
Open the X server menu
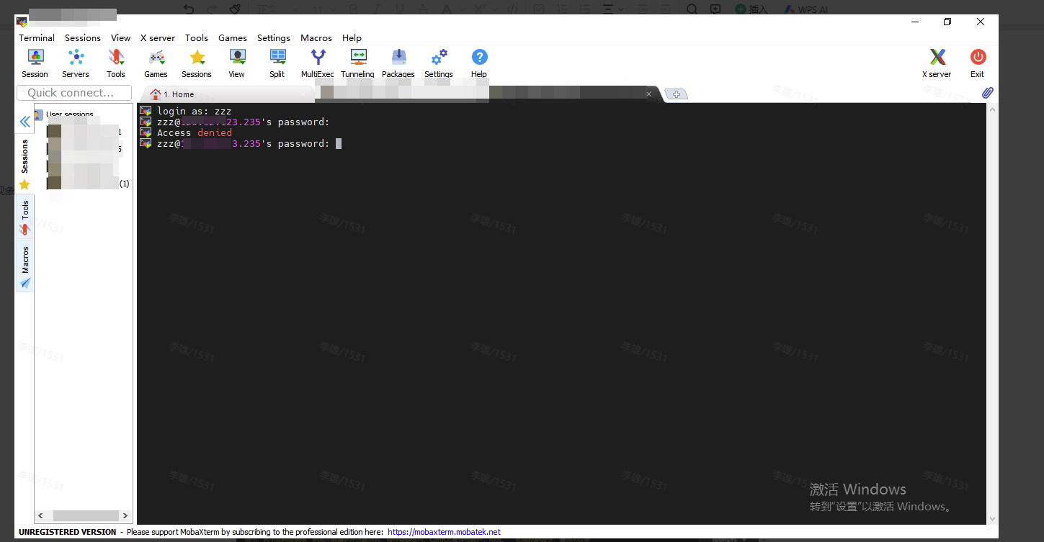[x=158, y=37]
